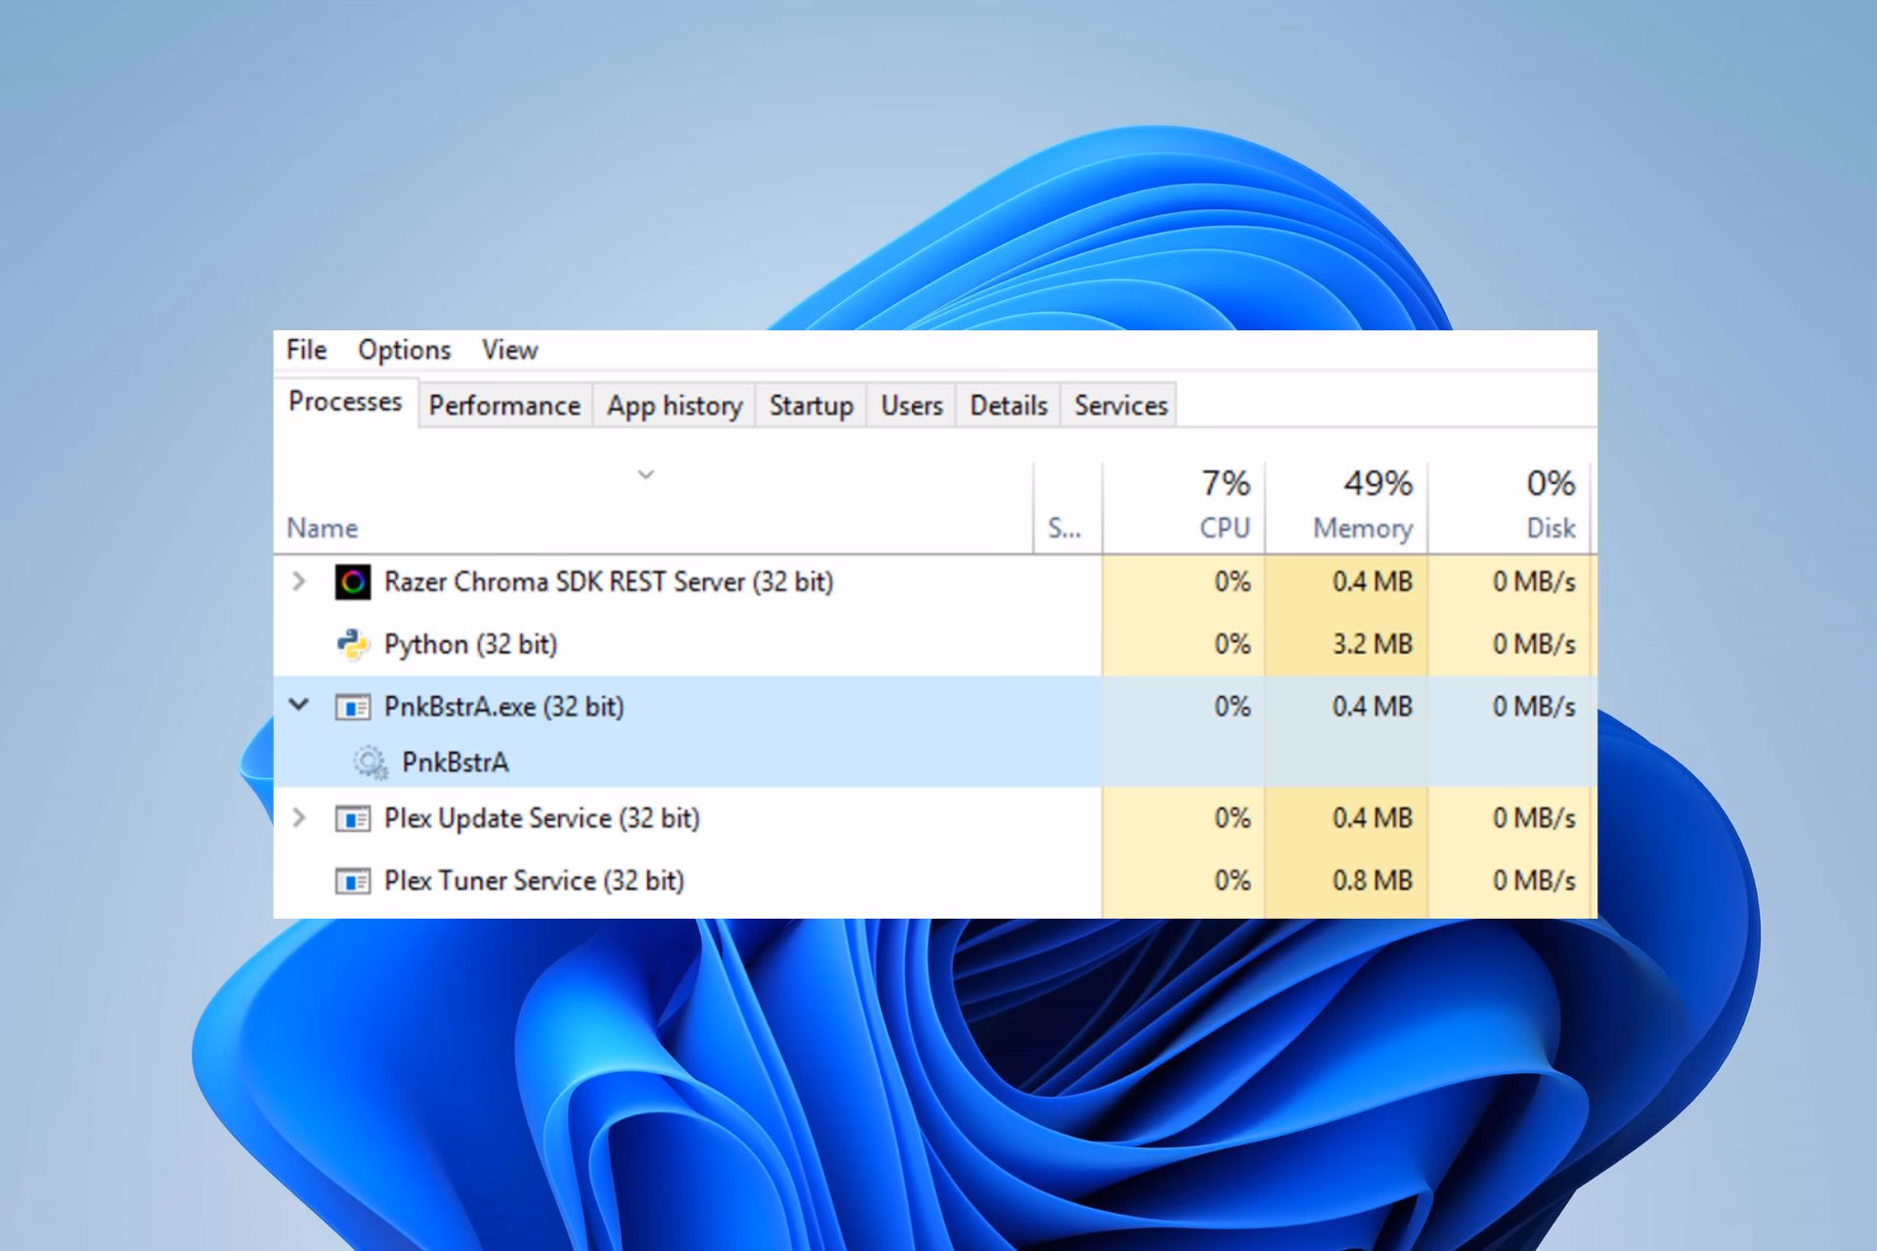Viewport: 1877px width, 1251px height.
Task: Expand the Plex Update Service row
Action: coord(299,817)
